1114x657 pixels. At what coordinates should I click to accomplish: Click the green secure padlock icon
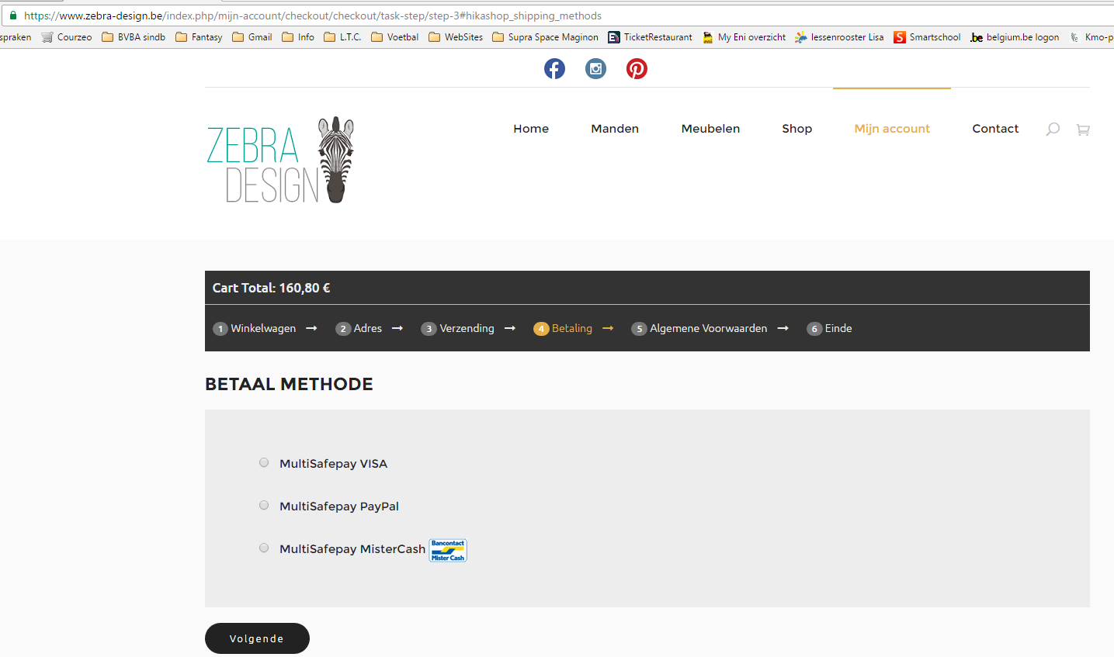tap(13, 16)
